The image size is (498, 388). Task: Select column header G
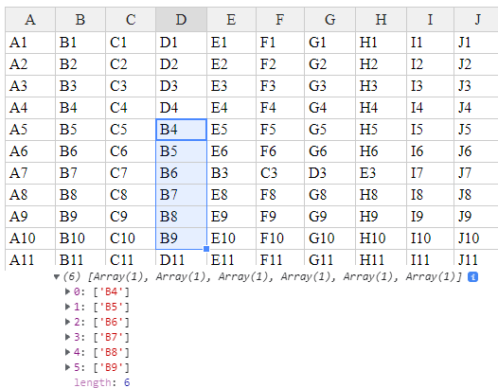330,20
